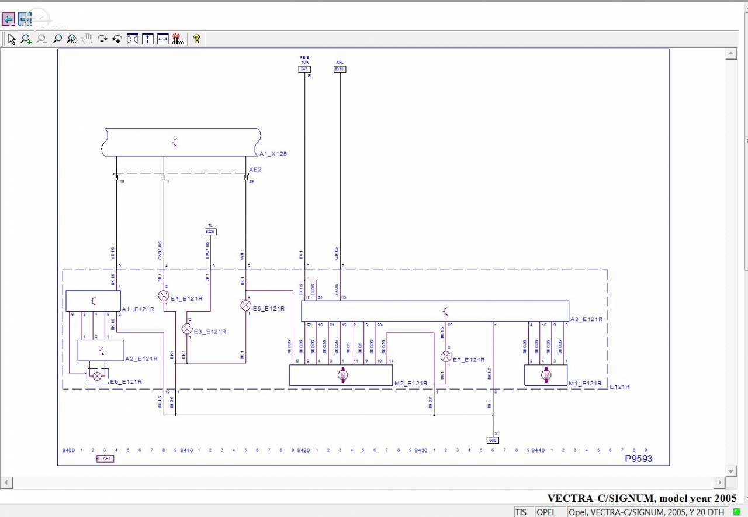Go forward with the right arrow button
748x517 pixels.
coord(25,19)
